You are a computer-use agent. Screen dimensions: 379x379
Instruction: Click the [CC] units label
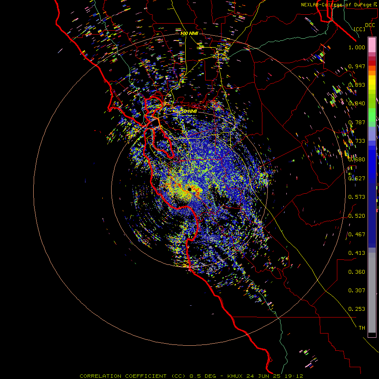click(360, 29)
